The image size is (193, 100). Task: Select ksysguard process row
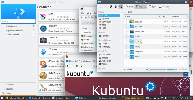point(89,36)
